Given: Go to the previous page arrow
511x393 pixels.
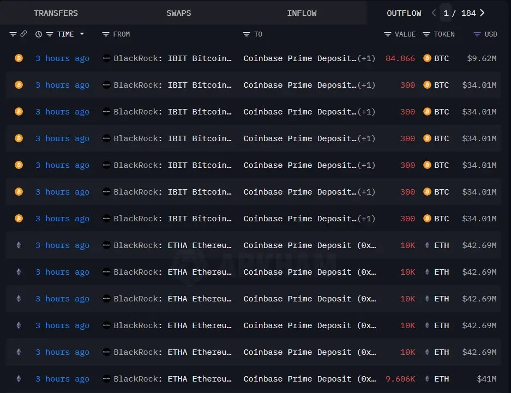Looking at the screenshot, I should [x=434, y=13].
